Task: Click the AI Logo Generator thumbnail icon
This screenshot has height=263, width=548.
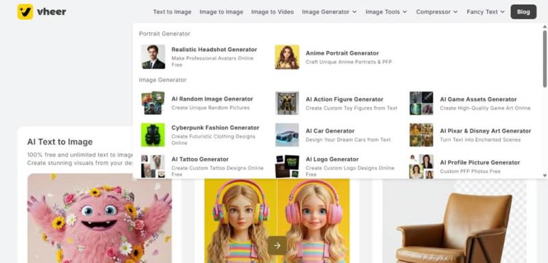Action: 287,166
